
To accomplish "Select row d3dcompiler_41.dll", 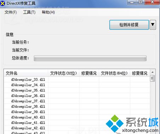I will pos(77,123).
